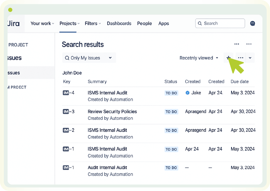Sort by the Summary column header
Screen dimensions: 270x191
pyautogui.click(x=97, y=81)
